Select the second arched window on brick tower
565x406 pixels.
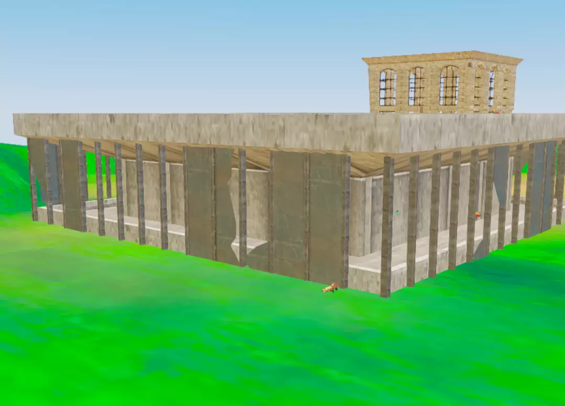pos(416,87)
